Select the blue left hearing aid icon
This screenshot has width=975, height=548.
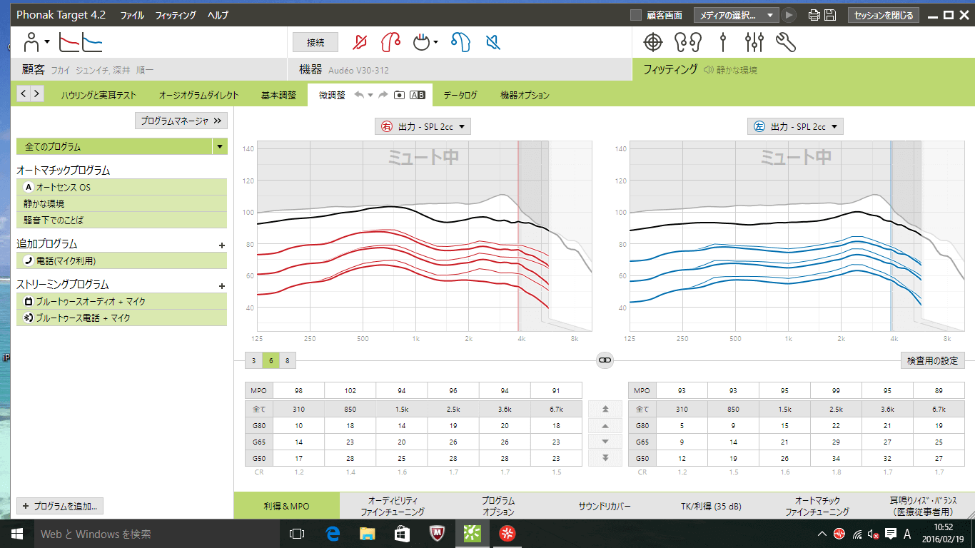pyautogui.click(x=460, y=43)
